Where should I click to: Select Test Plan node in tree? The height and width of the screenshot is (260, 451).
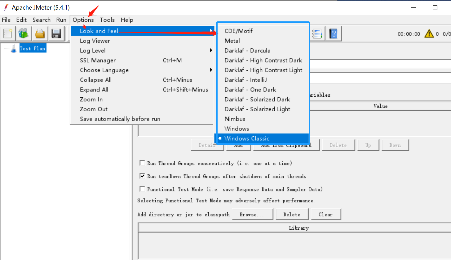pyautogui.click(x=33, y=49)
